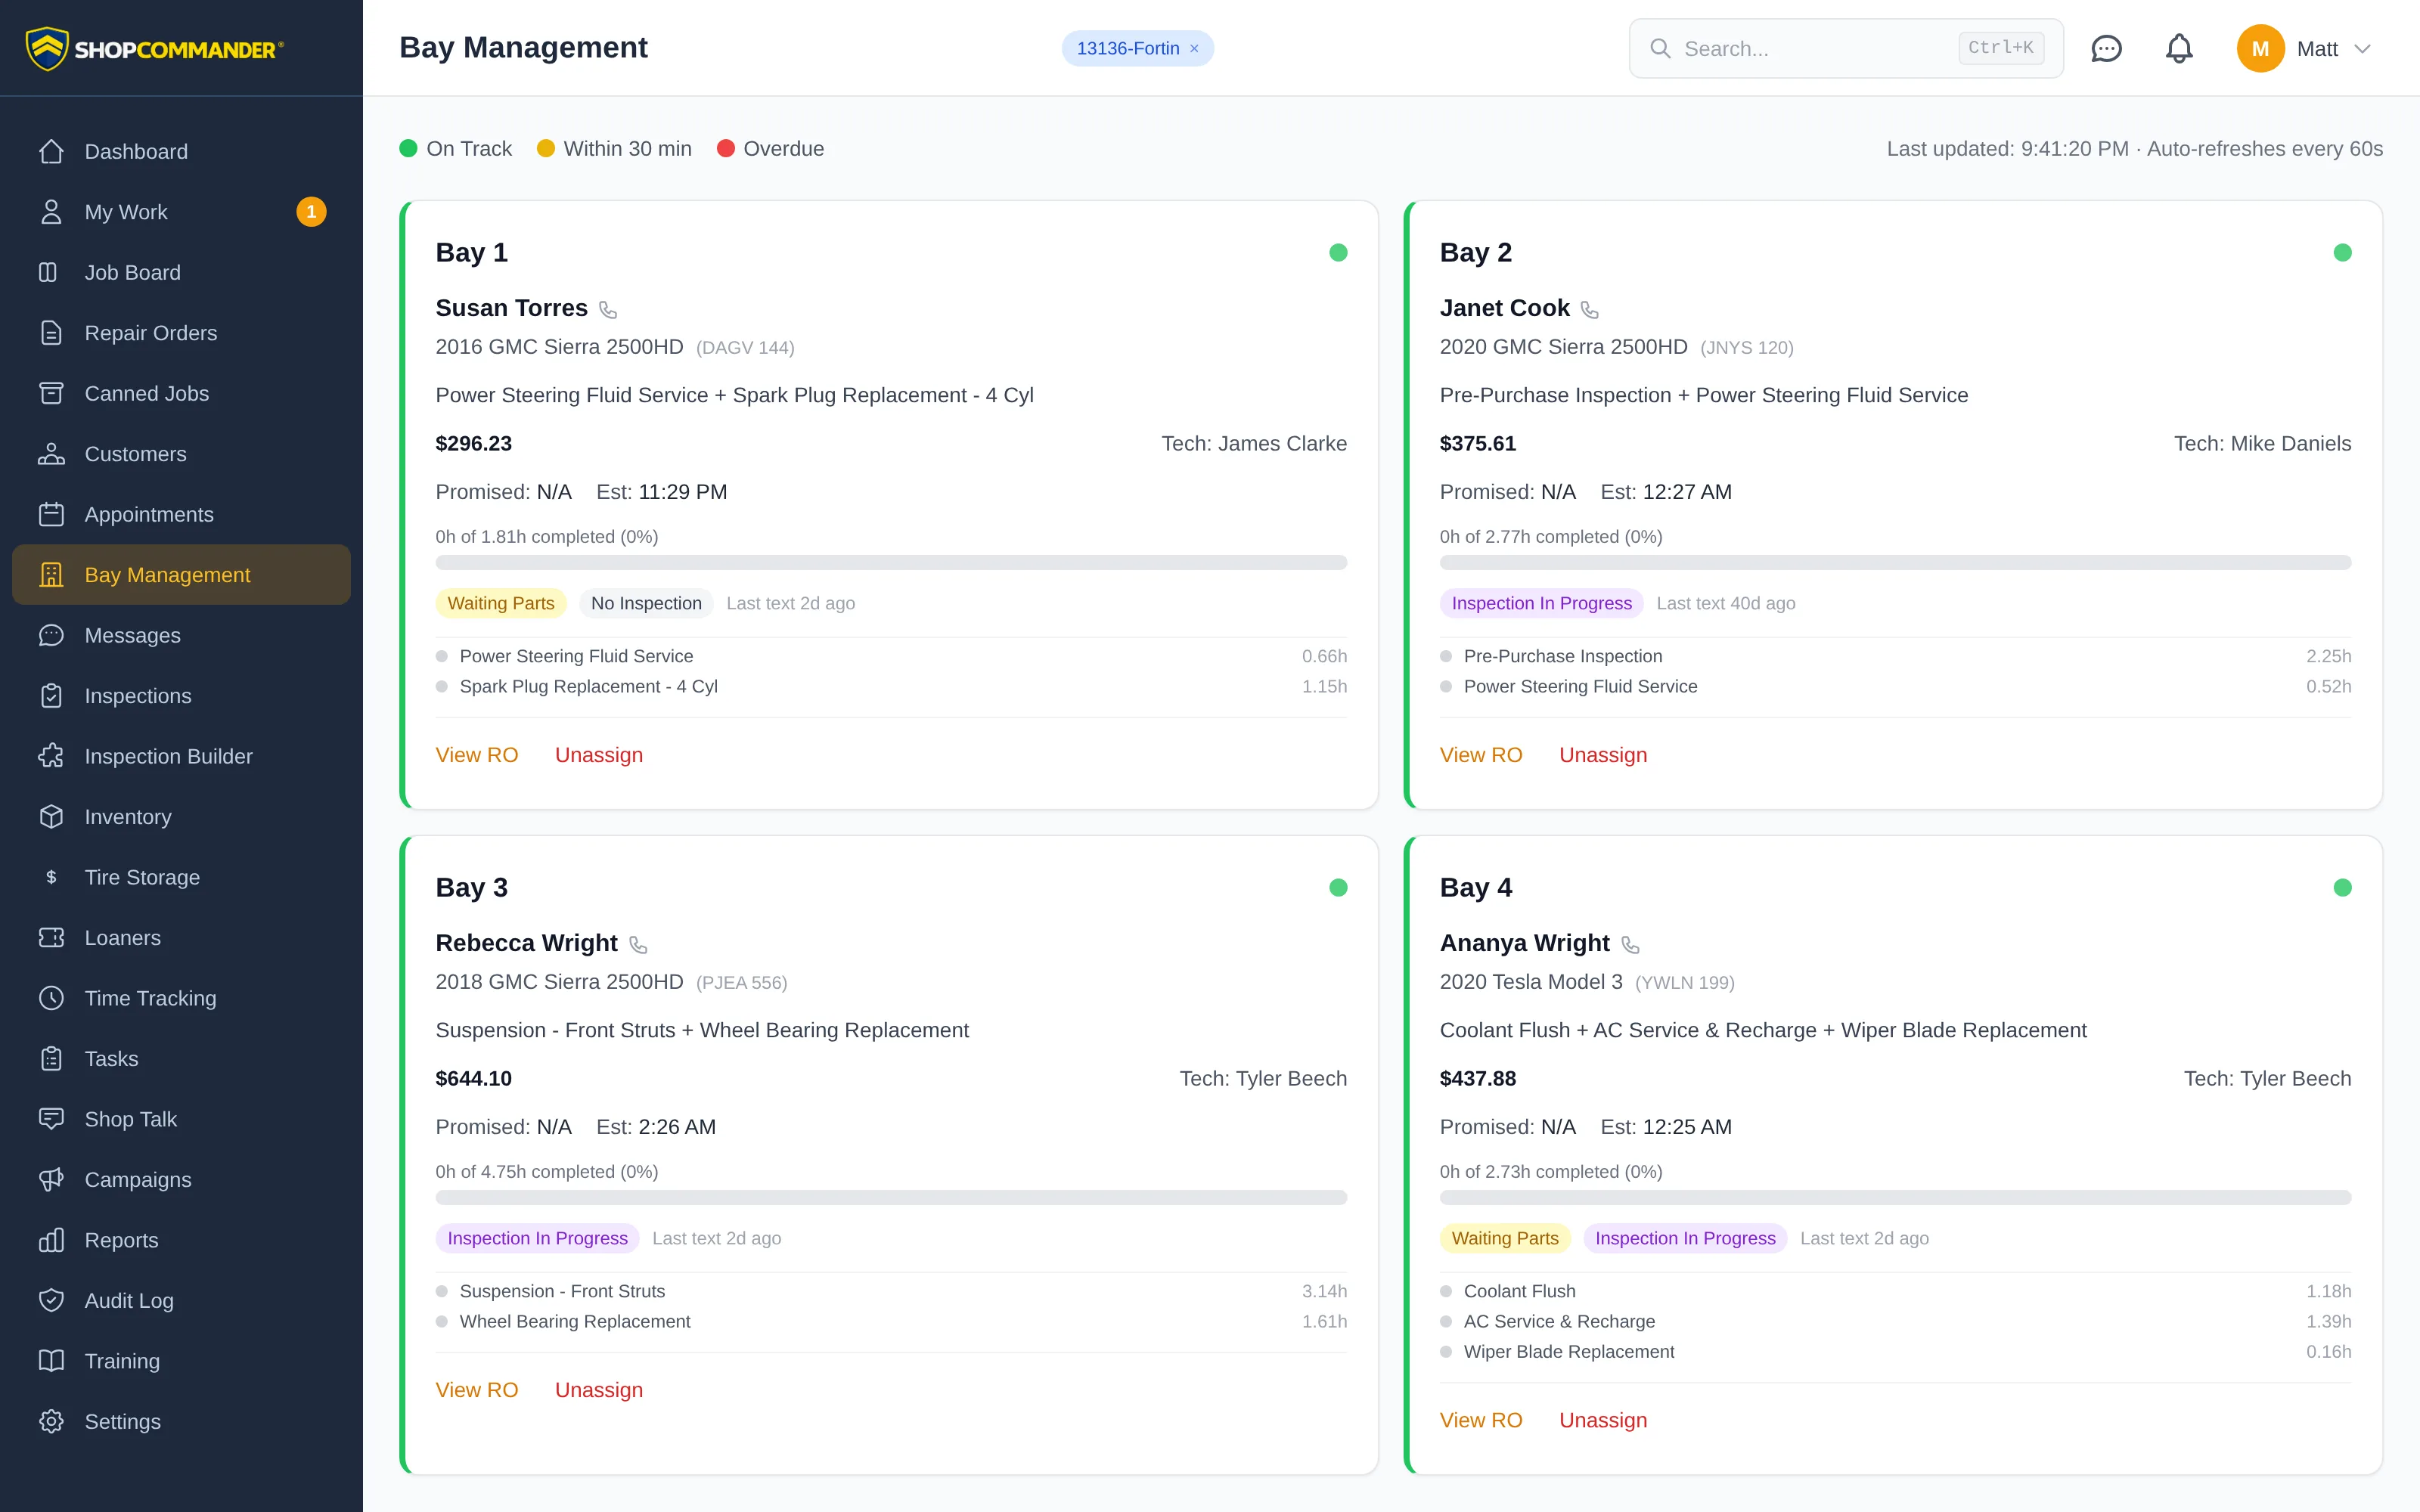Call Susan Torres via phone icon
2420x1512 pixels.
click(x=608, y=310)
